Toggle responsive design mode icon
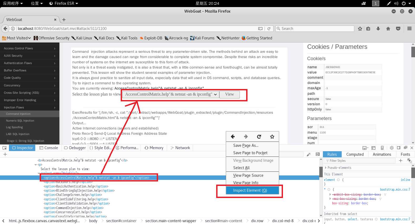 click(x=382, y=148)
